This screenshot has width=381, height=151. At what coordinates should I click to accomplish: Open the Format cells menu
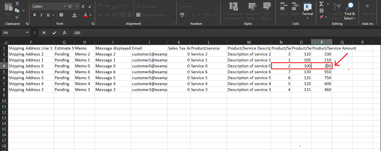click(308, 11)
